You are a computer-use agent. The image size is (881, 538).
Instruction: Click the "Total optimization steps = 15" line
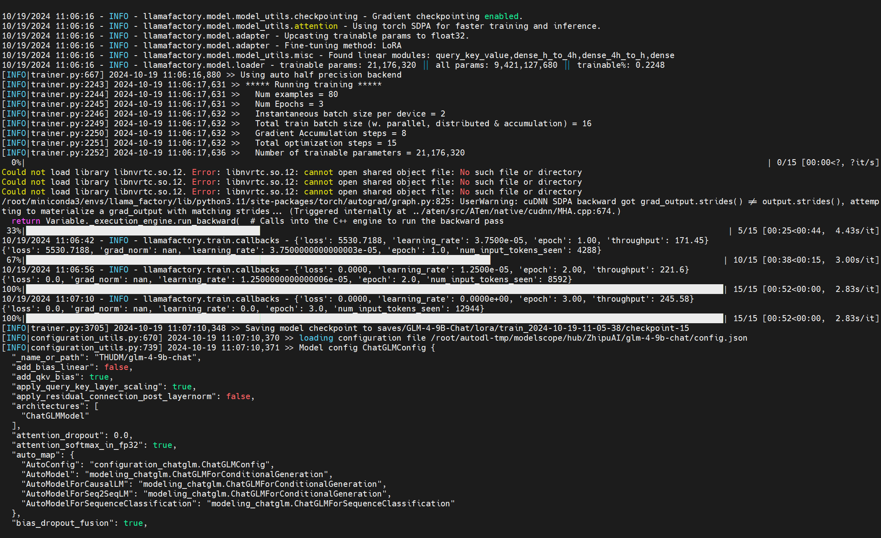pyautogui.click(x=325, y=143)
